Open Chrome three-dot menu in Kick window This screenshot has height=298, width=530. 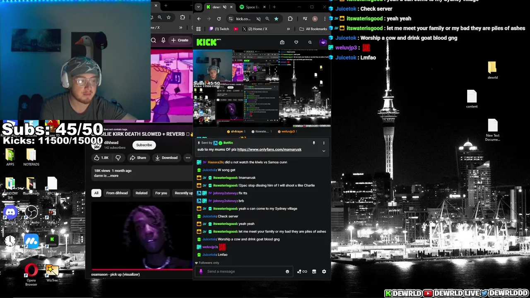(325, 19)
